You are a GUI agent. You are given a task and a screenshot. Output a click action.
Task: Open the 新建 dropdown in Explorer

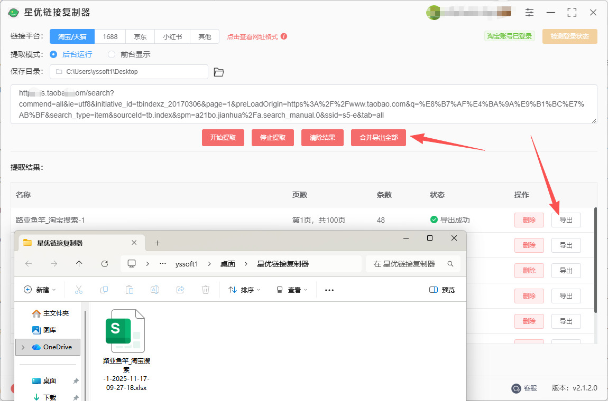(x=40, y=290)
